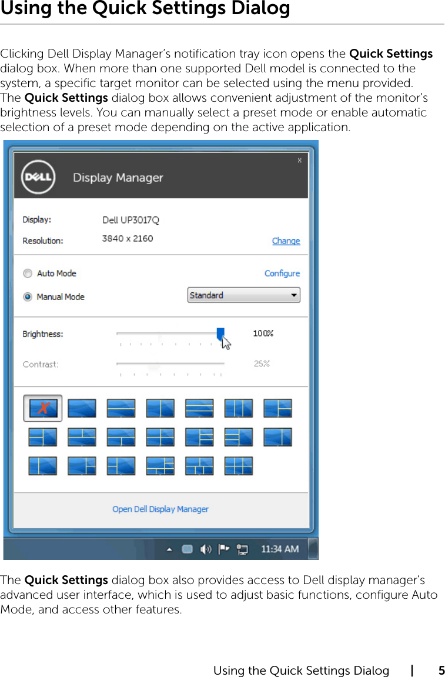Enable Auto Mode radio button
Viewport: 445px width, 677px height.
click(x=28, y=274)
